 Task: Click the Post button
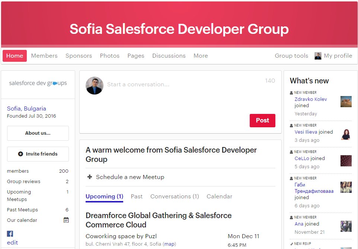click(263, 120)
